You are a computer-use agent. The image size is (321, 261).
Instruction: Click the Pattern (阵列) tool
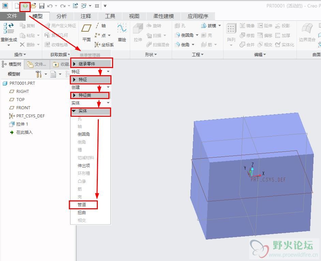pos(231,33)
